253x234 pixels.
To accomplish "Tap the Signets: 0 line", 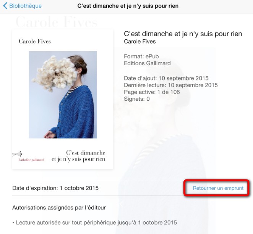I will pyautogui.click(x=137, y=99).
